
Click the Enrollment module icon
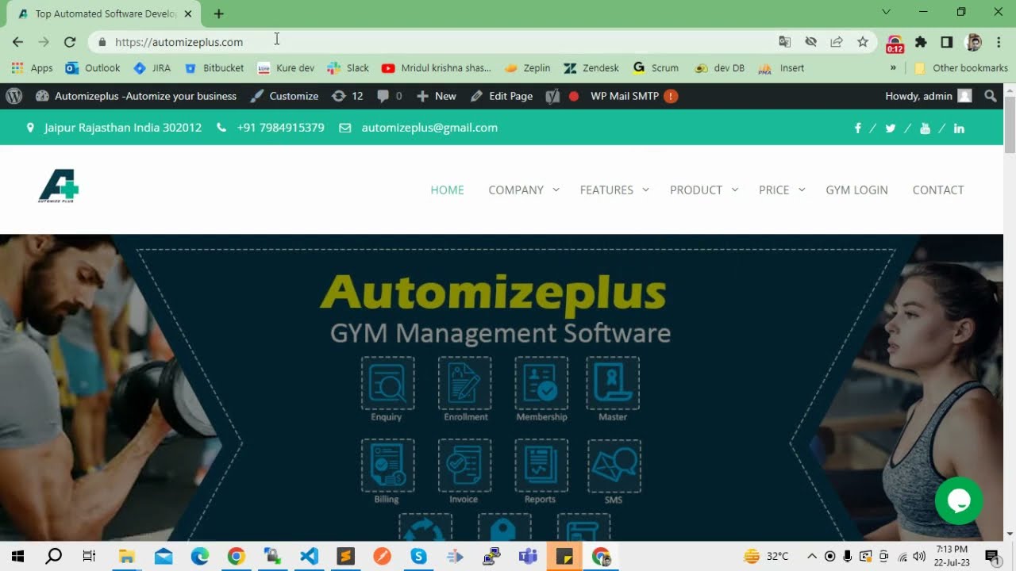coord(464,383)
